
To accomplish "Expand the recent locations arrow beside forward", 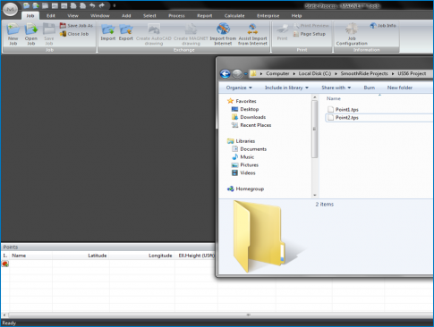I will (246, 73).
